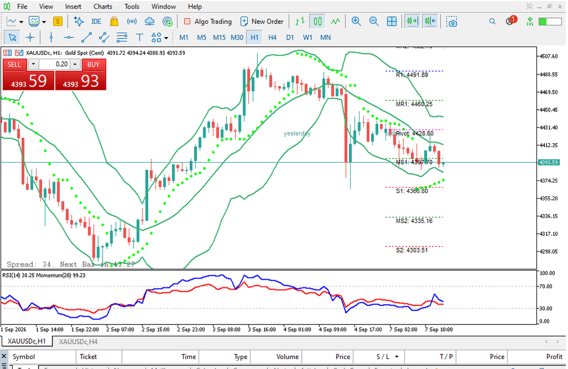Toggle chart shift
Screen dimensions: 568x369
tap(430, 22)
